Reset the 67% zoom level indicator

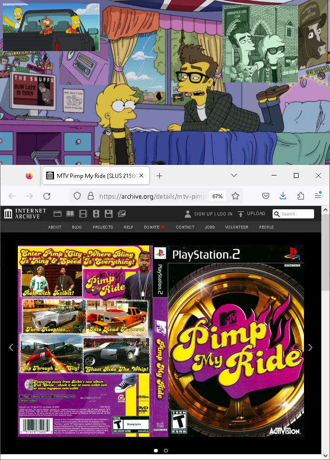pos(217,196)
